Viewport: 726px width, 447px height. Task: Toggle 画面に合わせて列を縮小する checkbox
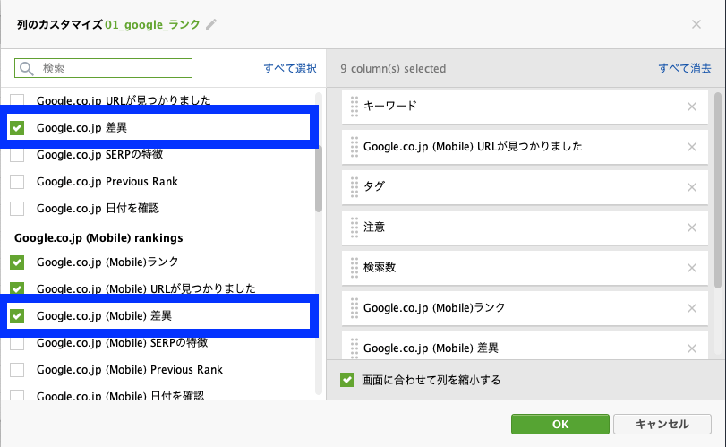tap(347, 380)
